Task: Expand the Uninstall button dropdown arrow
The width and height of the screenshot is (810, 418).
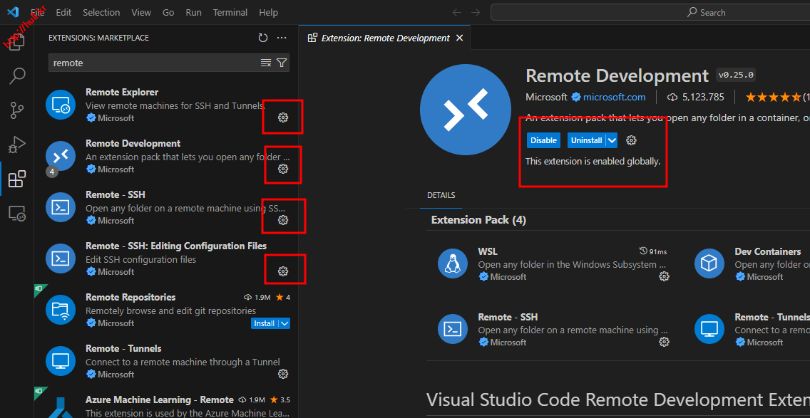Action: click(x=612, y=140)
